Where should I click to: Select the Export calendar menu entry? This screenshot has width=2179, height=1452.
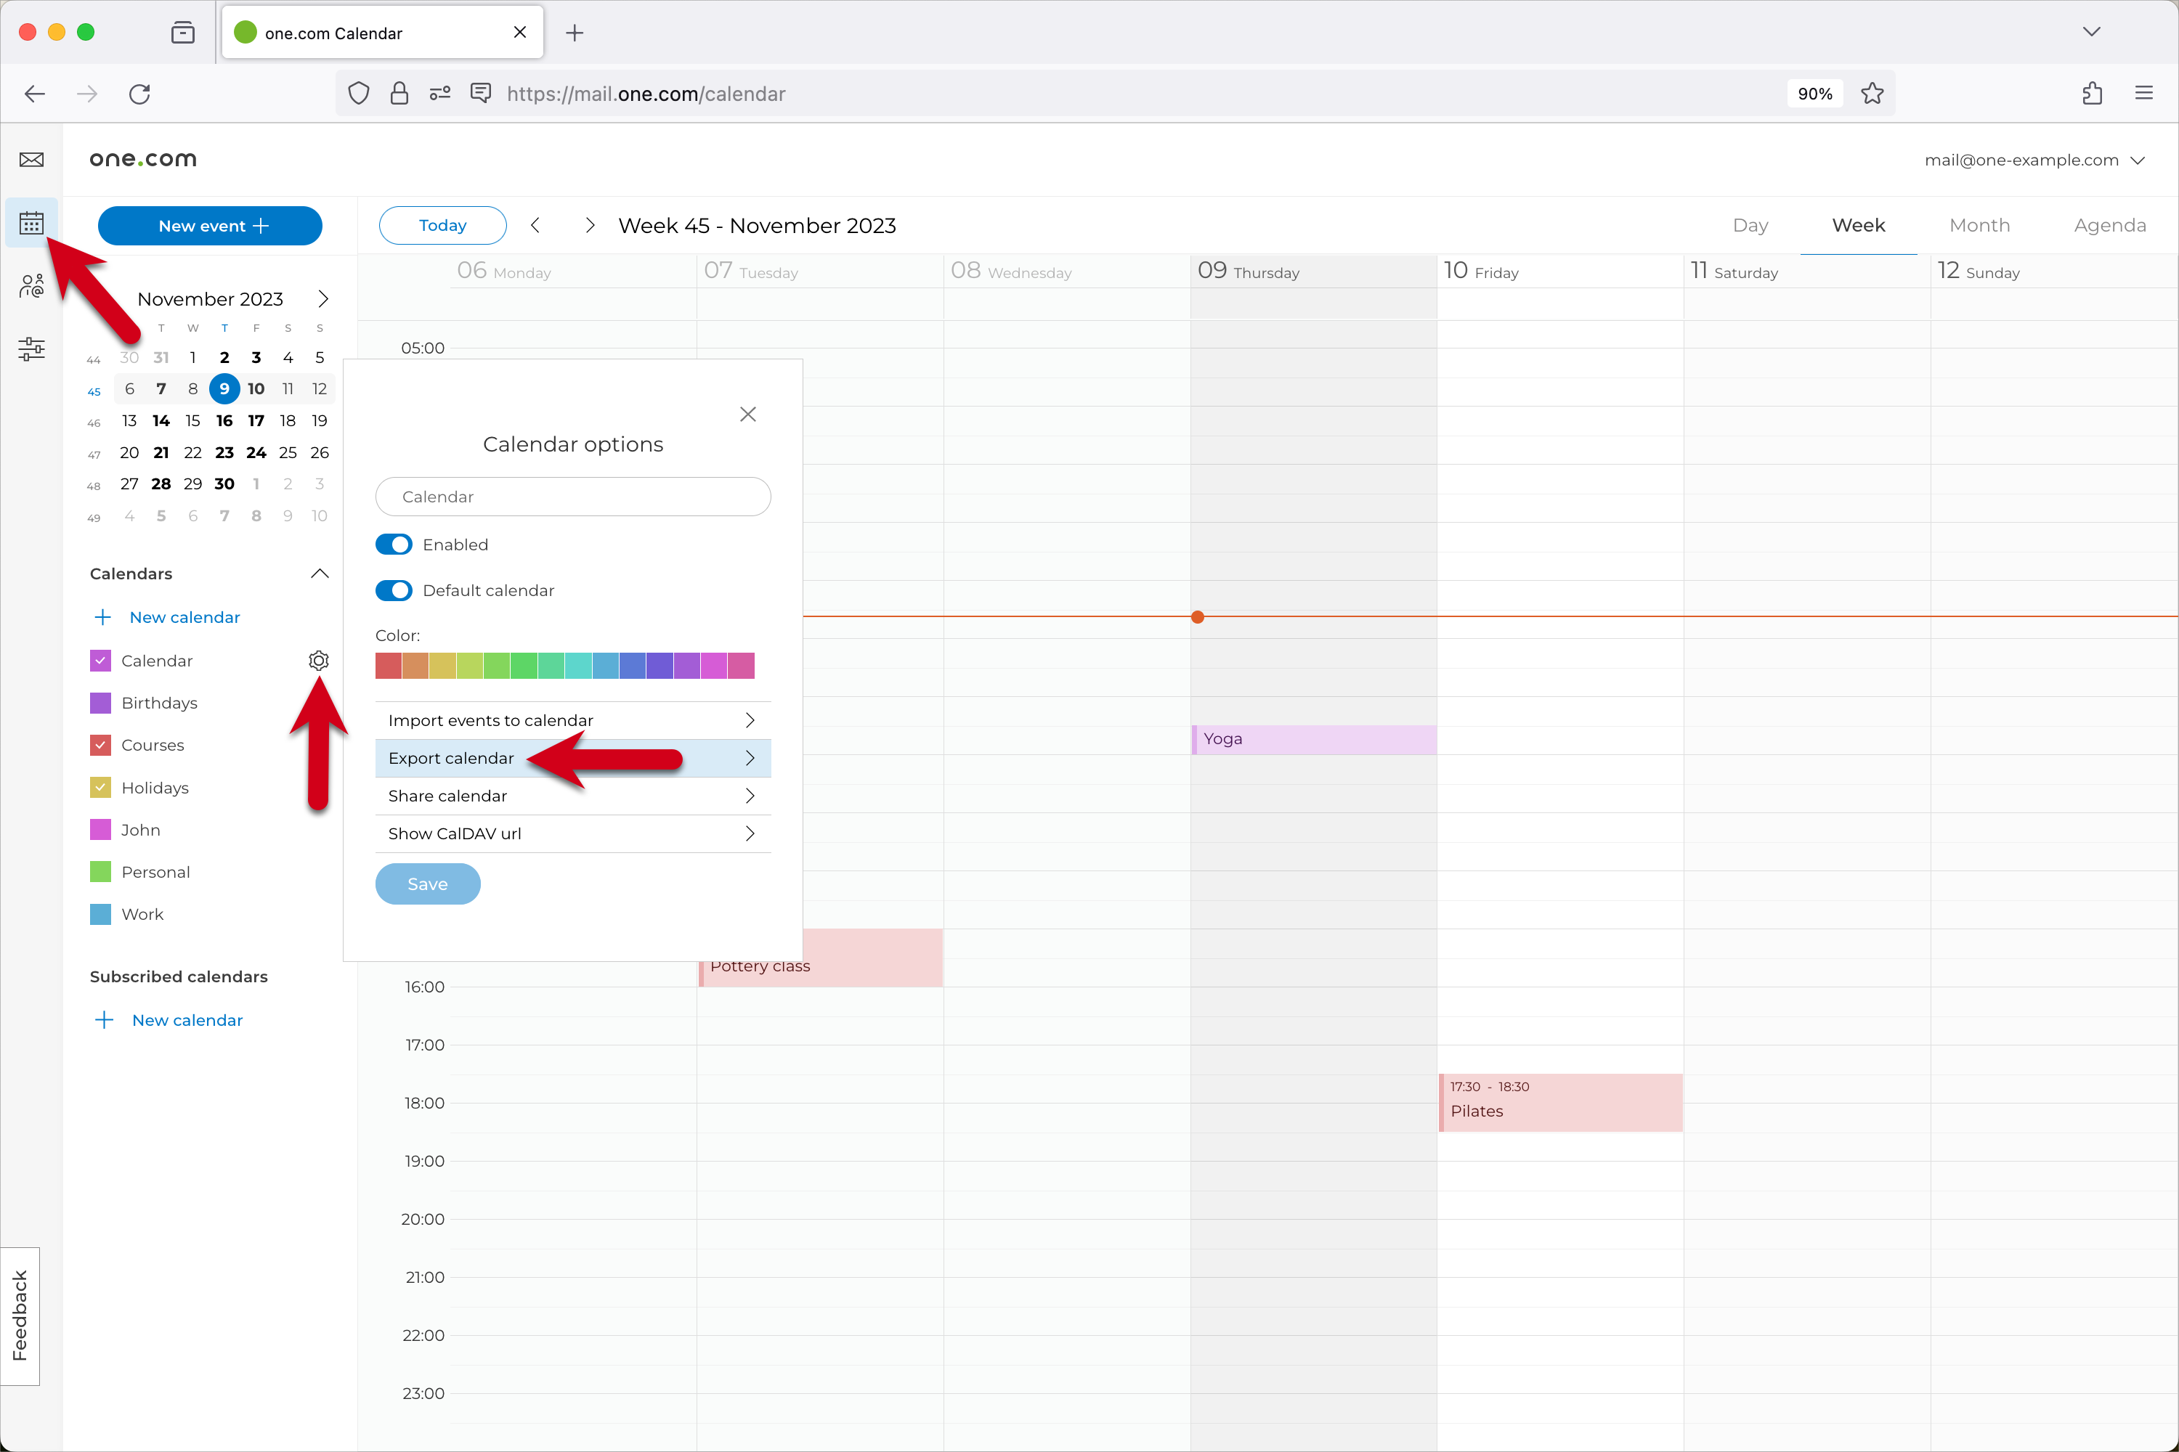(450, 757)
